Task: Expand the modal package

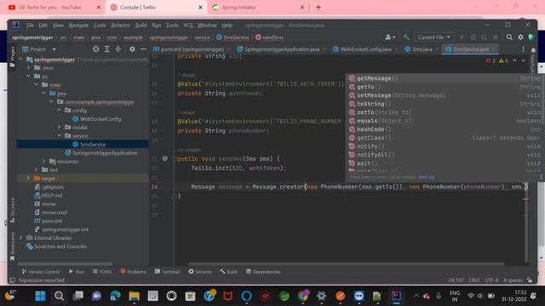Action: pos(59,127)
